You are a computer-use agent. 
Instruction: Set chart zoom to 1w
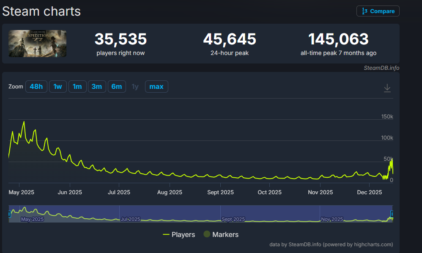pos(58,86)
